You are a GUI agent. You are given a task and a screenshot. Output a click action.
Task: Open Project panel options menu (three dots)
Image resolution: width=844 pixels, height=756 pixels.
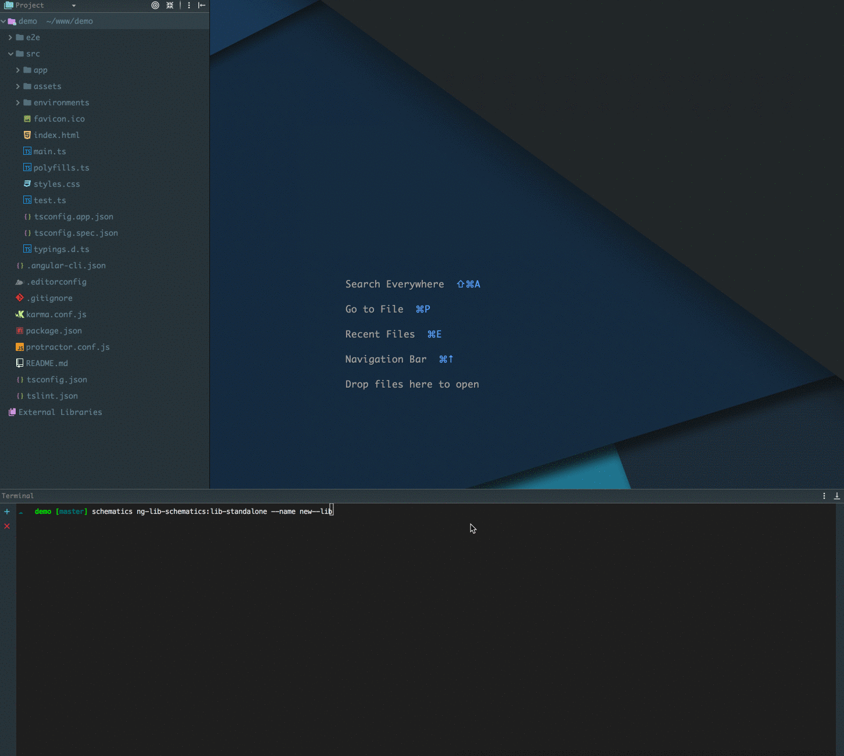189,5
